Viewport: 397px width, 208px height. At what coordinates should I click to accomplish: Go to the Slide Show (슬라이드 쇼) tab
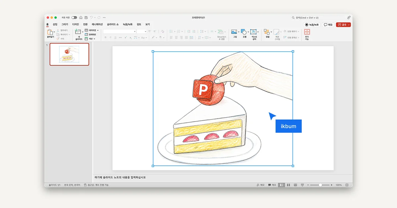[113, 24]
